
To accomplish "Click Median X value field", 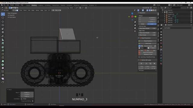I will (x=147, y=18).
